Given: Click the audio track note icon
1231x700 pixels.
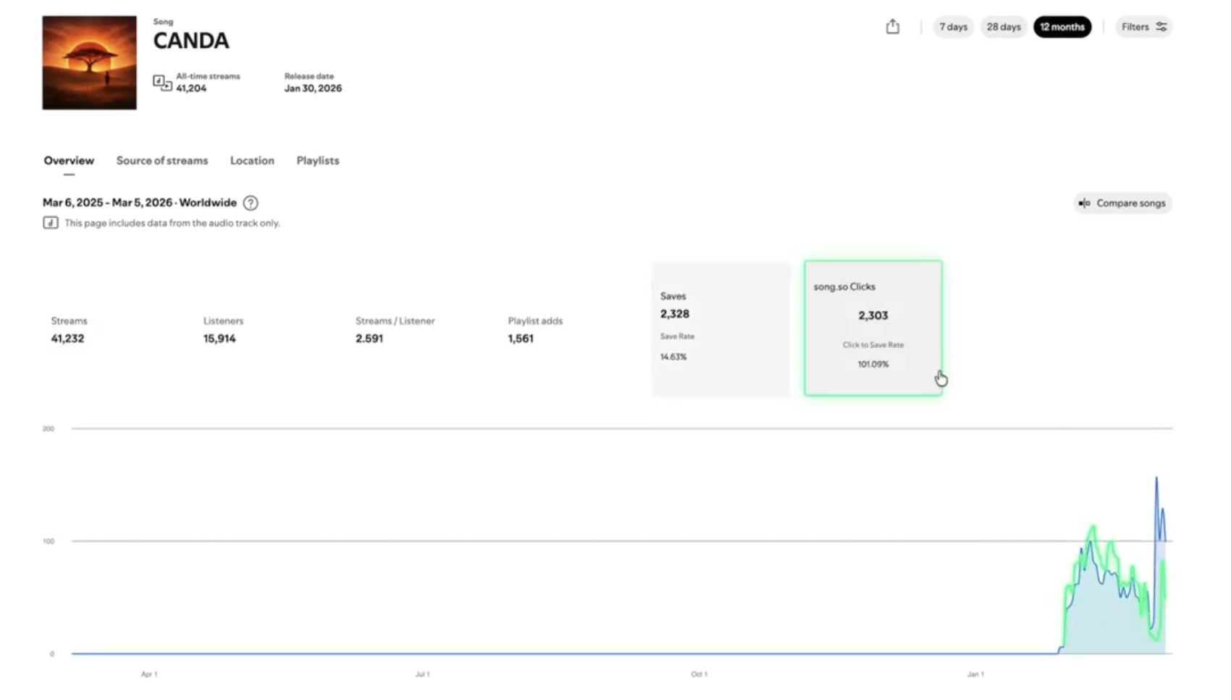Looking at the screenshot, I should tap(50, 222).
